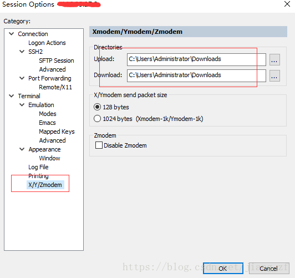Collapse the Appearance tree node
295x278 pixels.
22,149
